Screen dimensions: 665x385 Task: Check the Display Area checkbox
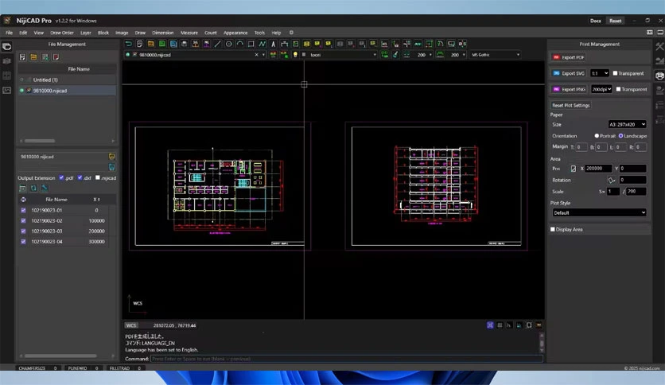[553, 229]
